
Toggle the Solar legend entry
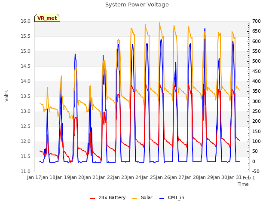[142, 197]
